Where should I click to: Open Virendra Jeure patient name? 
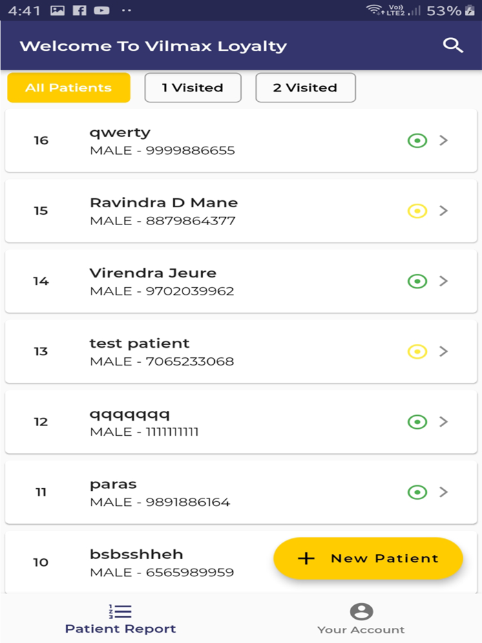coord(153,273)
